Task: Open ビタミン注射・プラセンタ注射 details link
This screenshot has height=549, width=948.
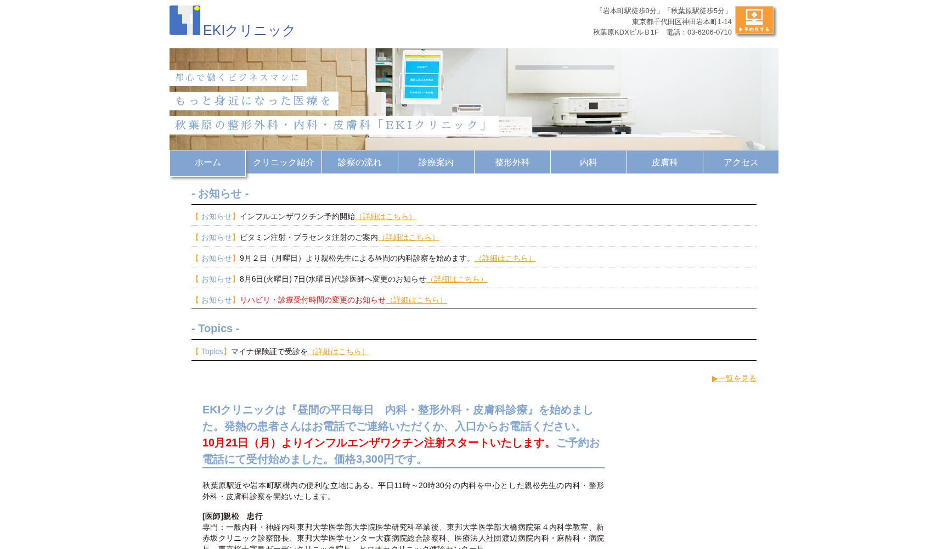Action: point(409,237)
